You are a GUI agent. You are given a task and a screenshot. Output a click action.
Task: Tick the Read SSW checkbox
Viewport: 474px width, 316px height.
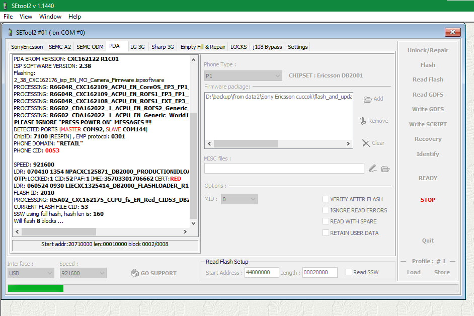click(349, 272)
